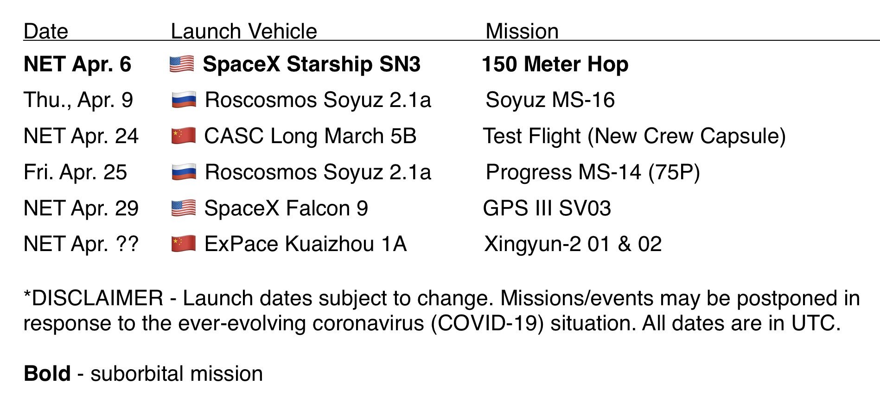This screenshot has width=880, height=403.
Task: Select the Date column header
Action: [46, 31]
